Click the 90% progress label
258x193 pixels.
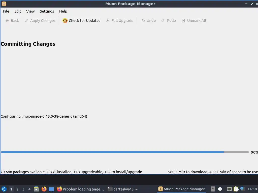[254, 152]
